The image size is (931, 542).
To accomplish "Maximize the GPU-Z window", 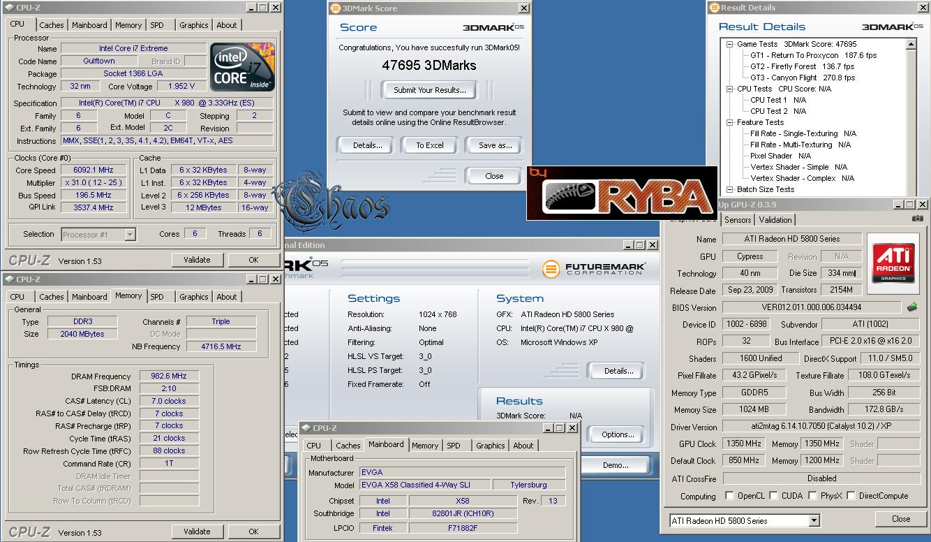I will click(911, 205).
